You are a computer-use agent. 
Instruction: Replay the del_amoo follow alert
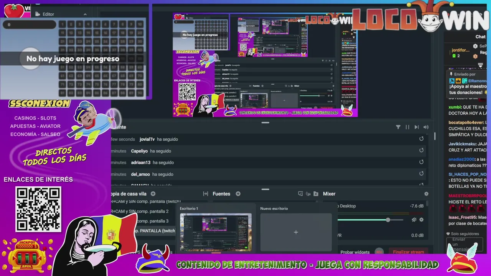tap(421, 174)
